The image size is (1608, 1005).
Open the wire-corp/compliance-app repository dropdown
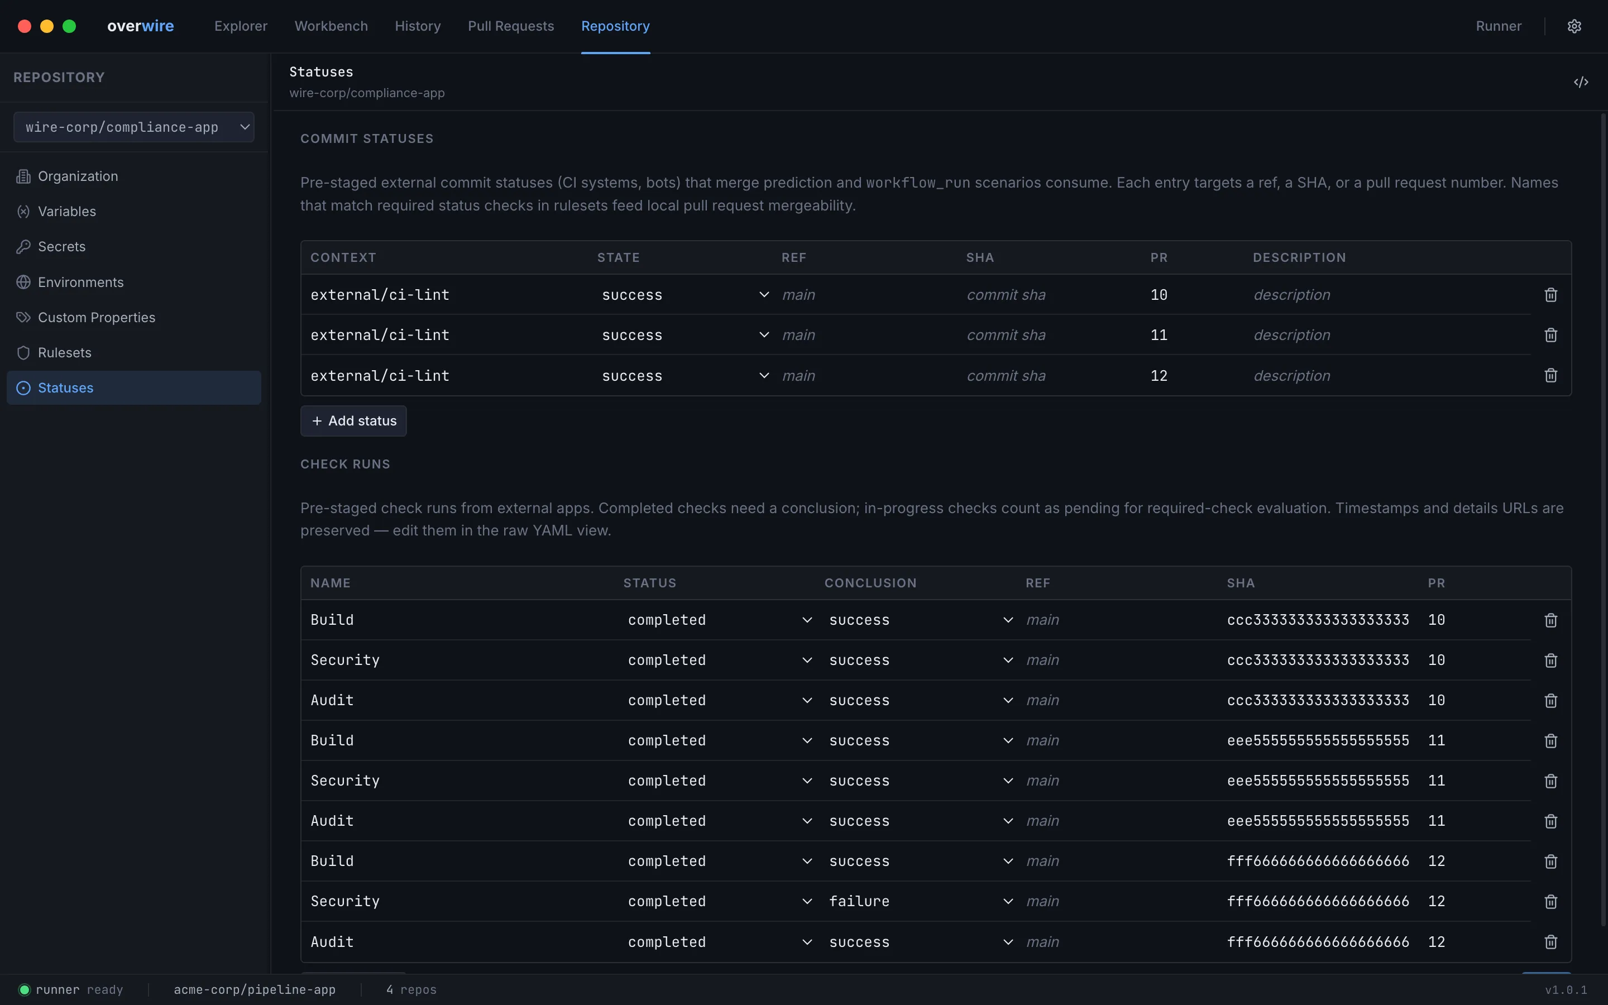click(133, 127)
